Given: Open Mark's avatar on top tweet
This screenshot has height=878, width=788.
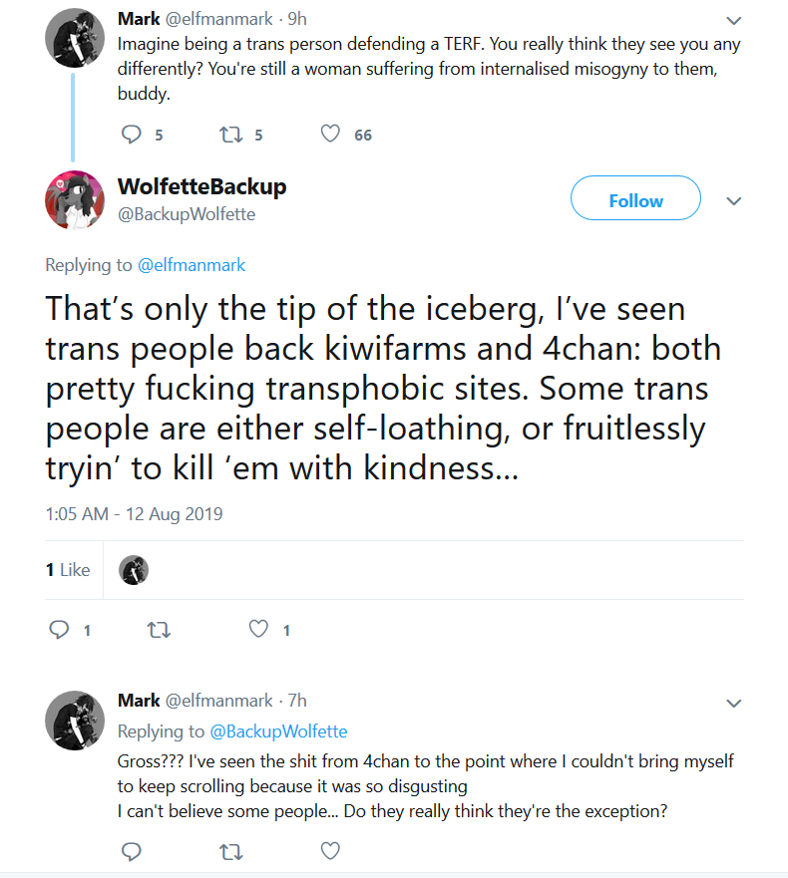Looking at the screenshot, I should click(x=75, y=38).
